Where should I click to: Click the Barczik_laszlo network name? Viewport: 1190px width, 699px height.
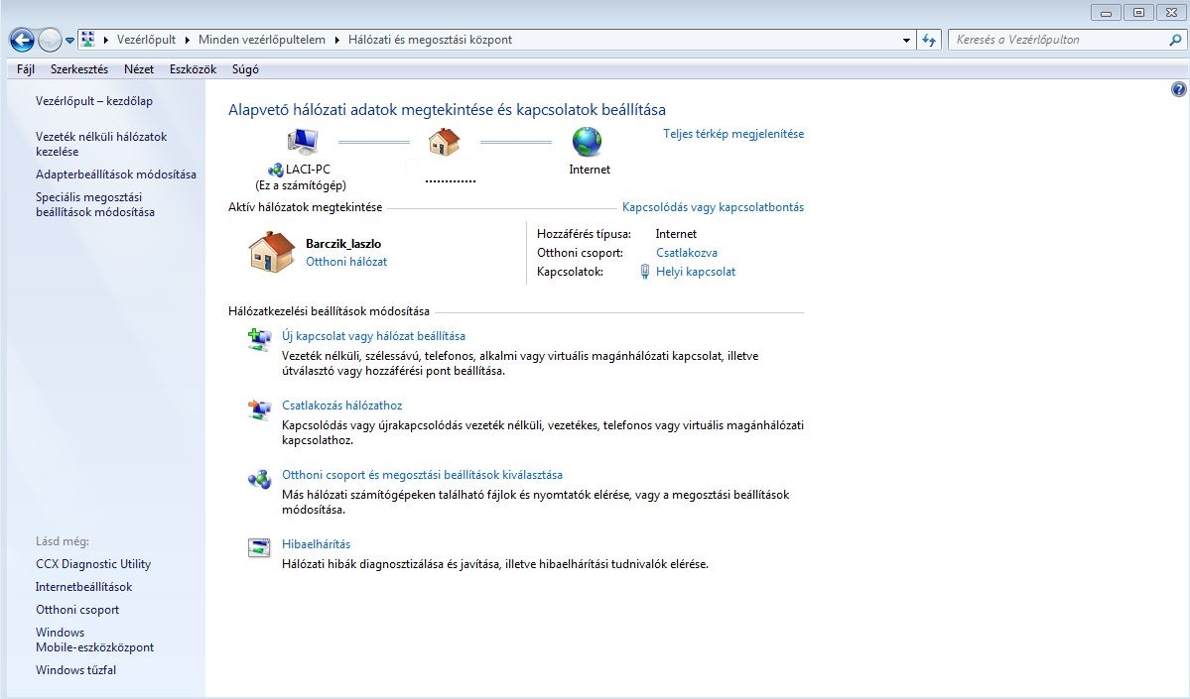[x=343, y=244]
